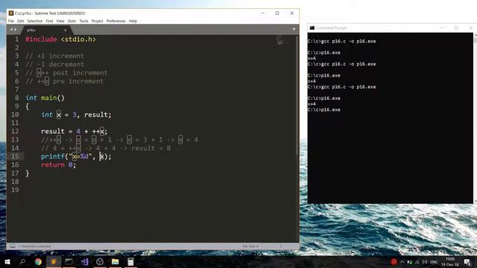The width and height of the screenshot is (477, 268).
Task: Click the editor vertical scrollbar
Action: [297, 96]
